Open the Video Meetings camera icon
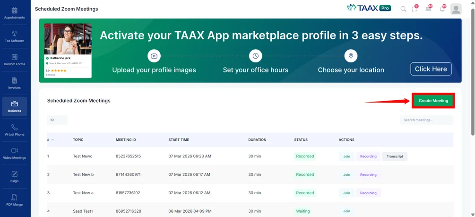The width and height of the screenshot is (475, 217). pyautogui.click(x=14, y=151)
